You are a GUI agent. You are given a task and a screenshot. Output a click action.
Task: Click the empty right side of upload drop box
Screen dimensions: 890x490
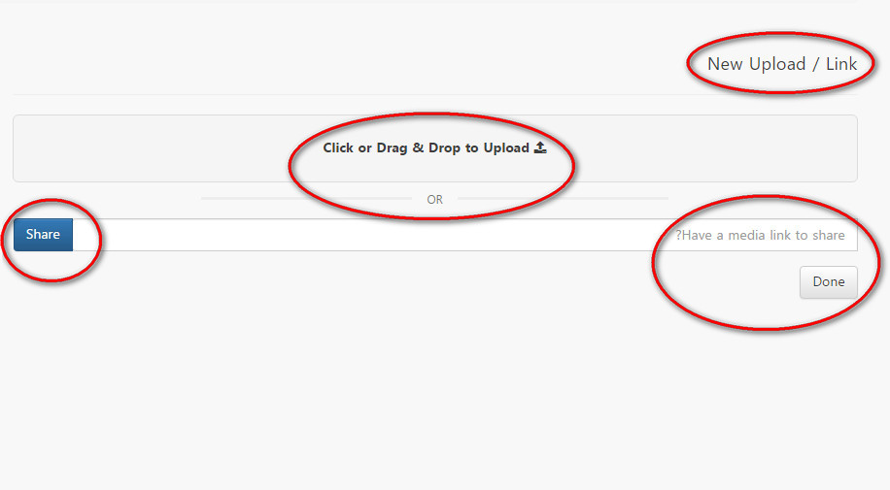point(709,148)
